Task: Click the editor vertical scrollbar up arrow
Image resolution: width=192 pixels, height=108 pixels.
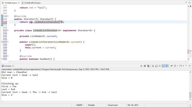Action: (188, 6)
